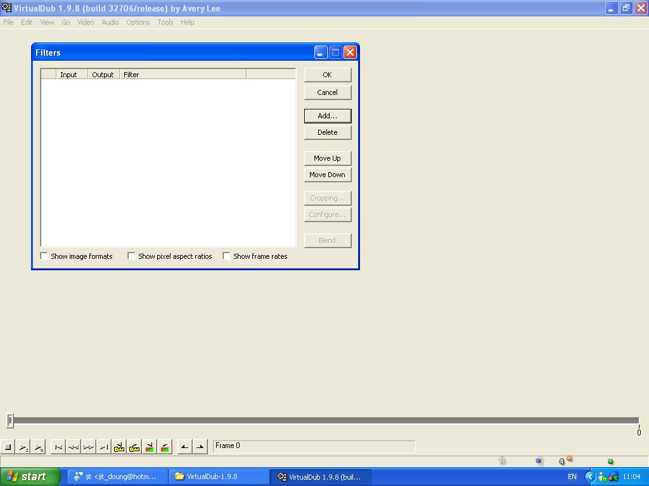Close the Filters dialog with X

coord(350,52)
